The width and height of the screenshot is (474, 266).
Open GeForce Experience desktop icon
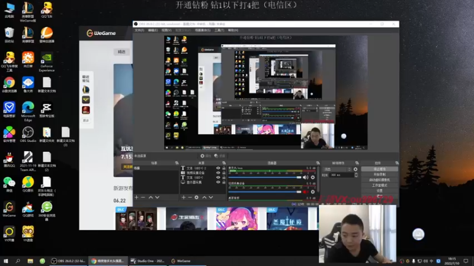click(47, 63)
